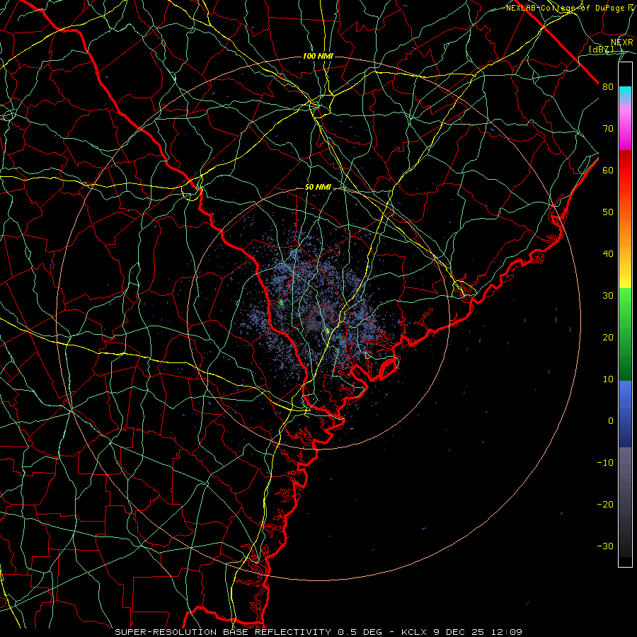Select the "-30" dBZ scale value
This screenshot has height=637, width=637.
point(605,546)
